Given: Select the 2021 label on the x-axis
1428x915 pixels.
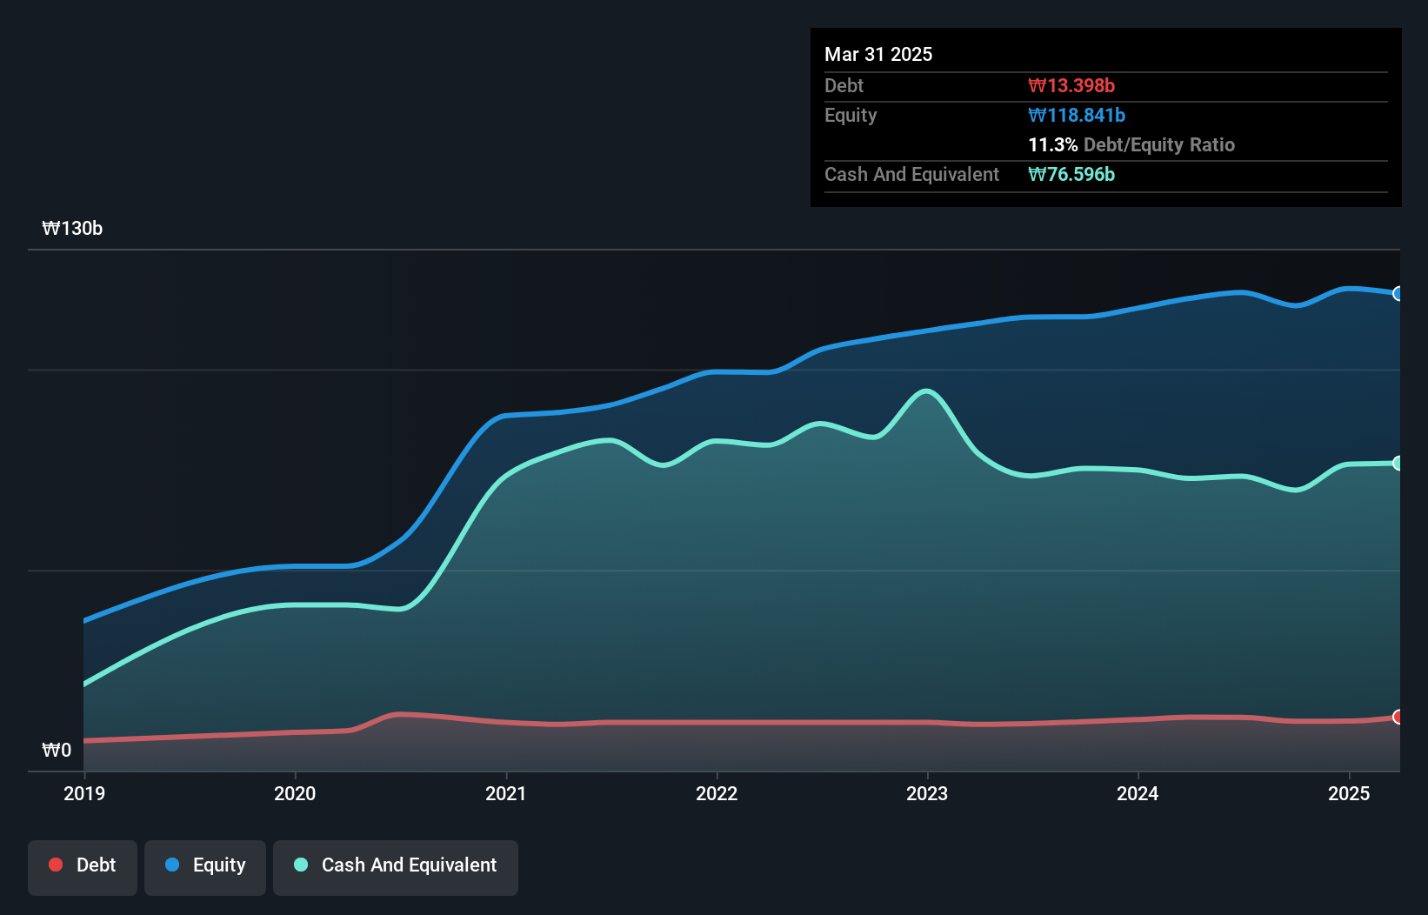Looking at the screenshot, I should [x=506, y=793].
